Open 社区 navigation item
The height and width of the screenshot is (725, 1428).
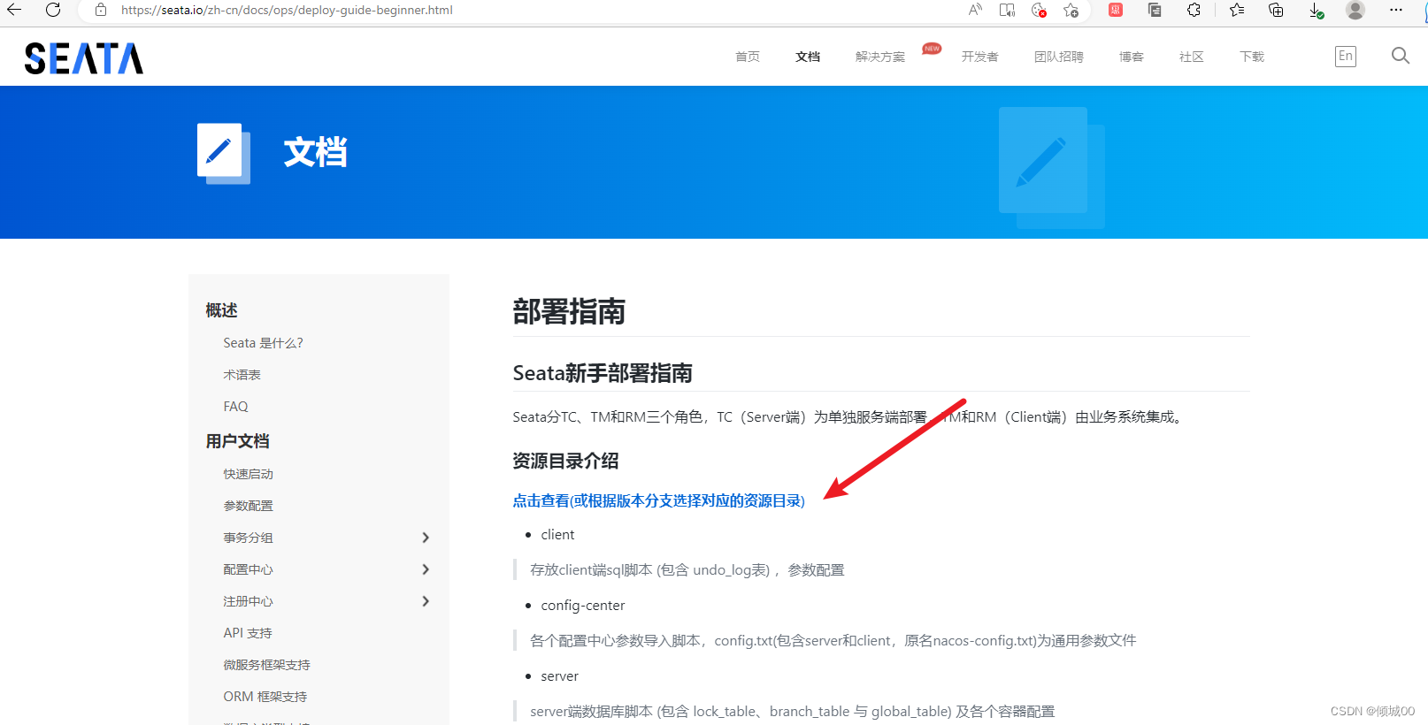click(x=1192, y=57)
